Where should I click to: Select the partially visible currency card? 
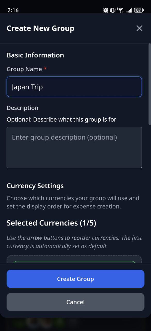pyautogui.click(x=74, y=261)
